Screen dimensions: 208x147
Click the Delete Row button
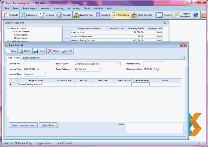(x=48, y=125)
